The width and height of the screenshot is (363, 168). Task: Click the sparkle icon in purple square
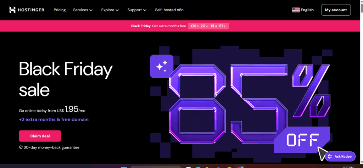click(x=162, y=66)
